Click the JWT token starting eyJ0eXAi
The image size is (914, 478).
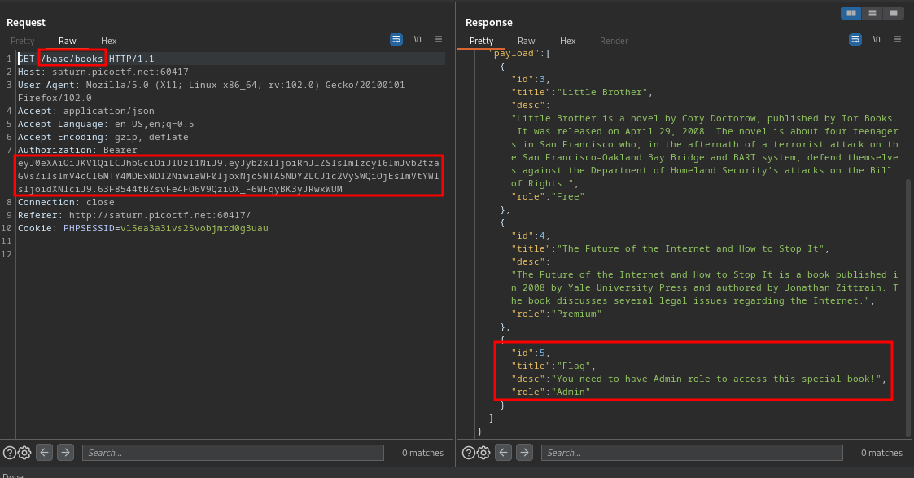pos(229,175)
